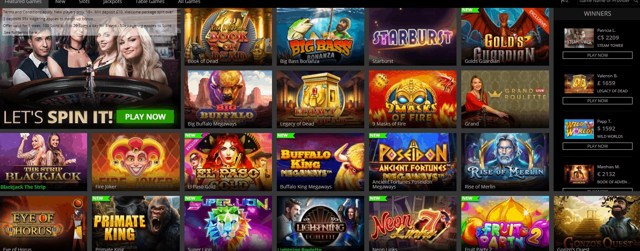Open 9 Masks of Fire slot

[x=413, y=99]
